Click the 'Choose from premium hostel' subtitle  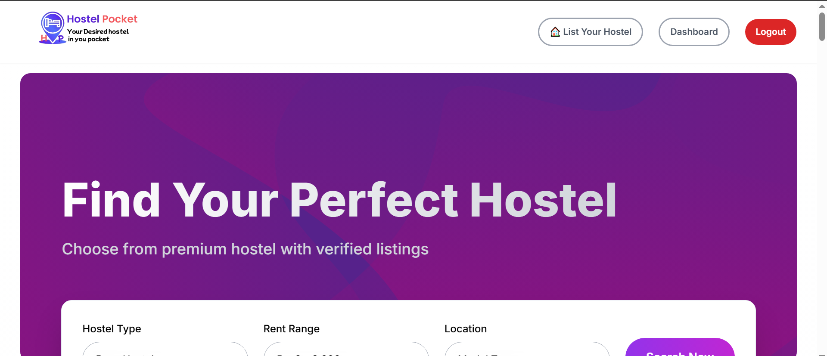245,249
